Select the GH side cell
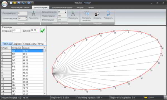Viewport: 167px width, 100px height. coord(17,70)
